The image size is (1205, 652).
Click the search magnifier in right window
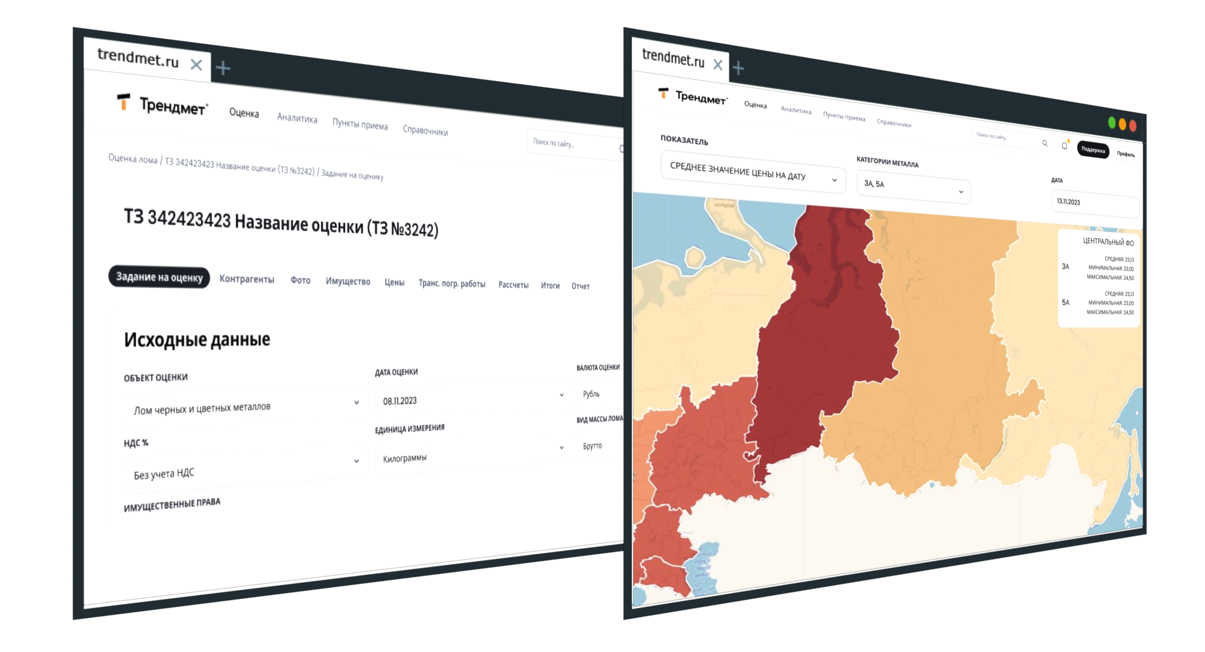(1045, 143)
